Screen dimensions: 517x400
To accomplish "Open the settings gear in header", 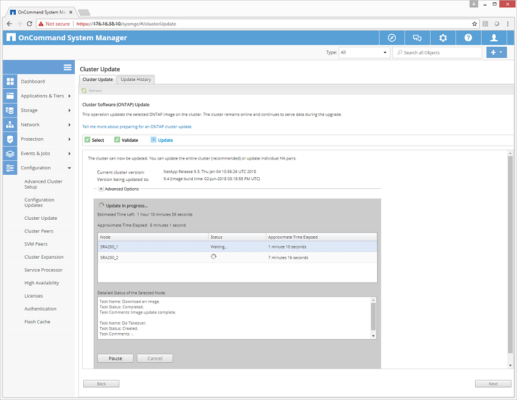I will coord(443,38).
